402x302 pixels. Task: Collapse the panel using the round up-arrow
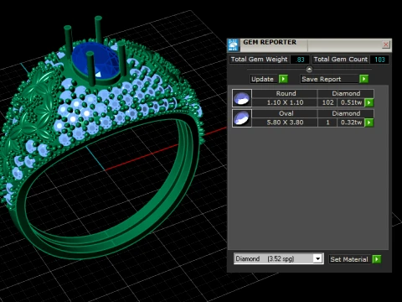309,69
